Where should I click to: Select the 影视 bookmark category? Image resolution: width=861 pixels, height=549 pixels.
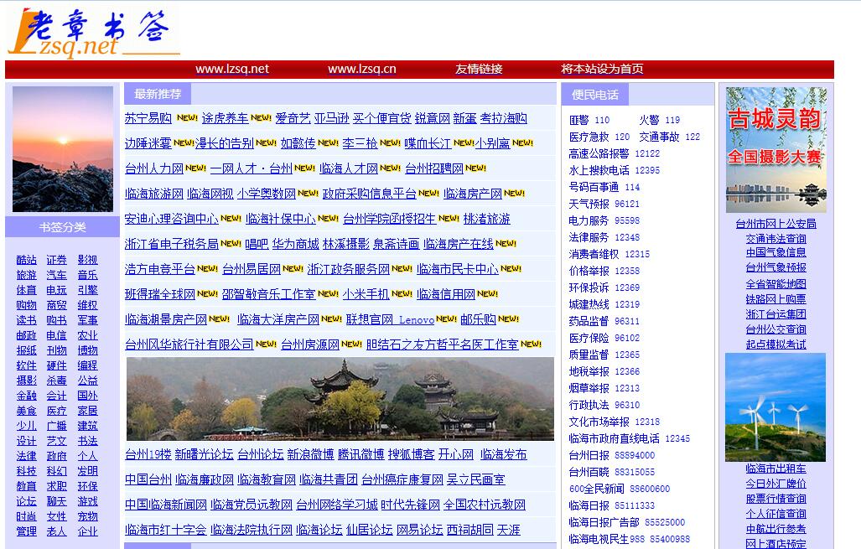click(x=87, y=260)
